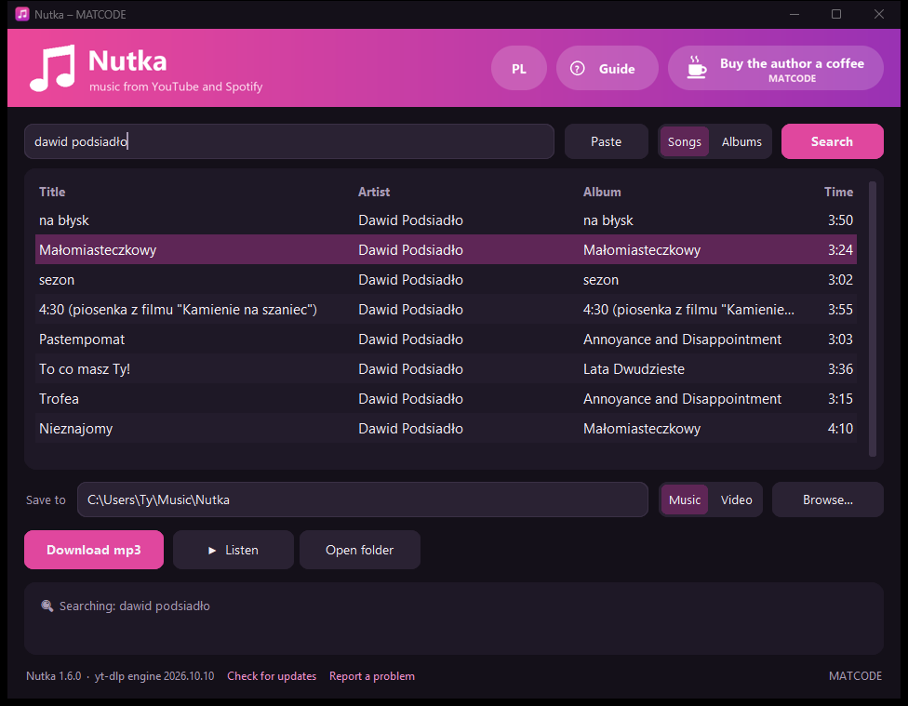Choose the Video download format
This screenshot has width=908, height=706.
click(x=736, y=500)
